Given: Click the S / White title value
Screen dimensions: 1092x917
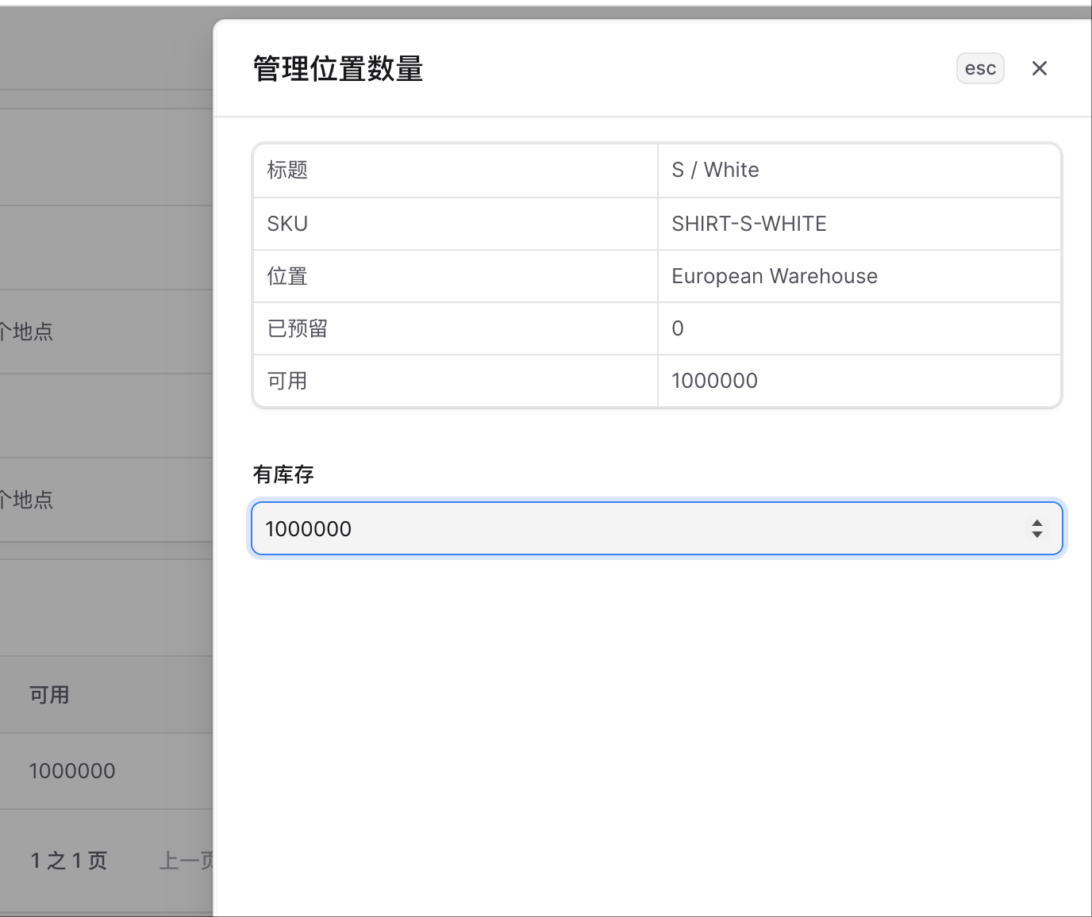Looking at the screenshot, I should pos(715,170).
